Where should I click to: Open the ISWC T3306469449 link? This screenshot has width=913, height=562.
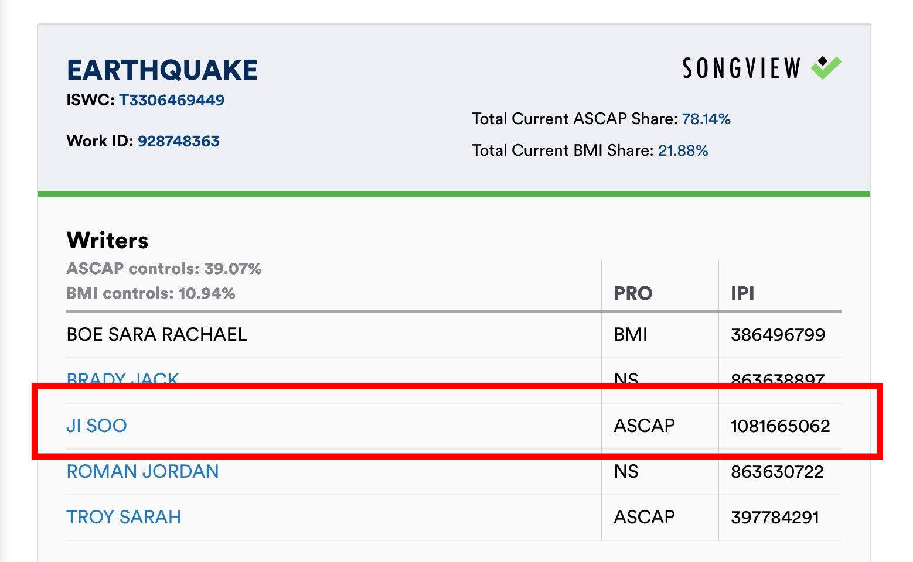[172, 100]
